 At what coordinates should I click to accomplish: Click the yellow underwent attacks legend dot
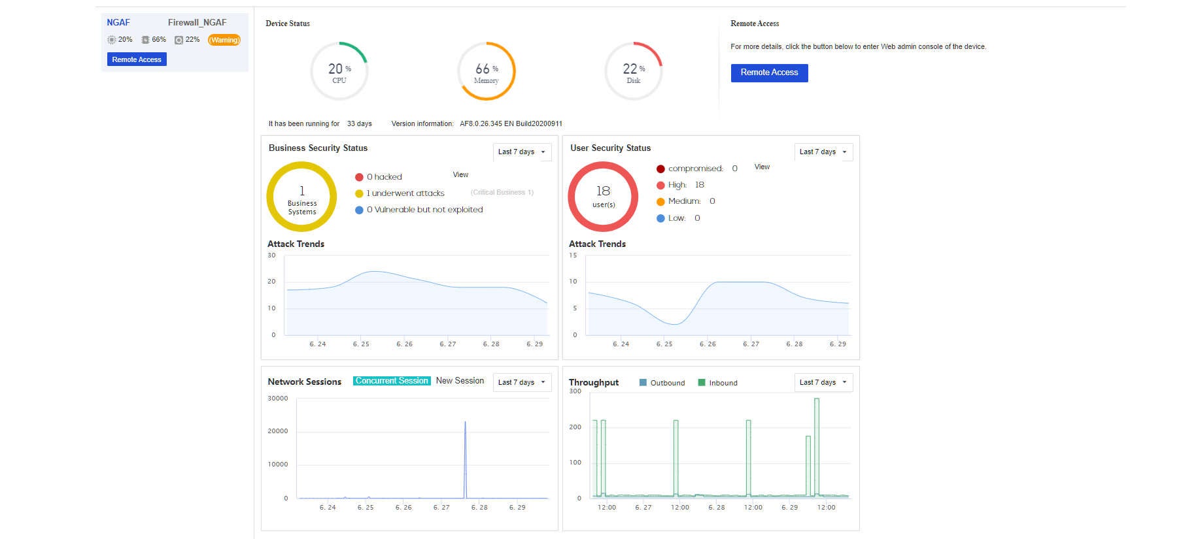pyautogui.click(x=359, y=193)
